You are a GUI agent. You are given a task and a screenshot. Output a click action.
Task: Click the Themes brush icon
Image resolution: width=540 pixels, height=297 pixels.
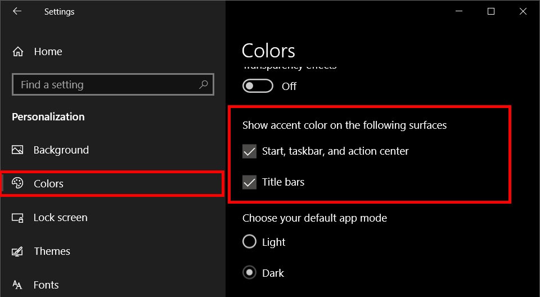[x=17, y=251]
